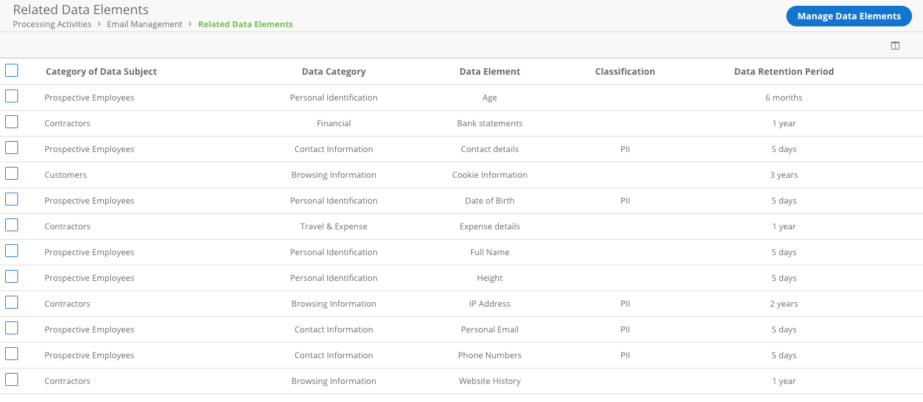Check the IP Address row checkbox
The width and height of the screenshot is (923, 402).
pos(12,303)
